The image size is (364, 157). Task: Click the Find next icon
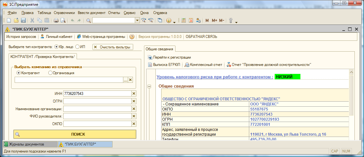(x=144, y=20)
